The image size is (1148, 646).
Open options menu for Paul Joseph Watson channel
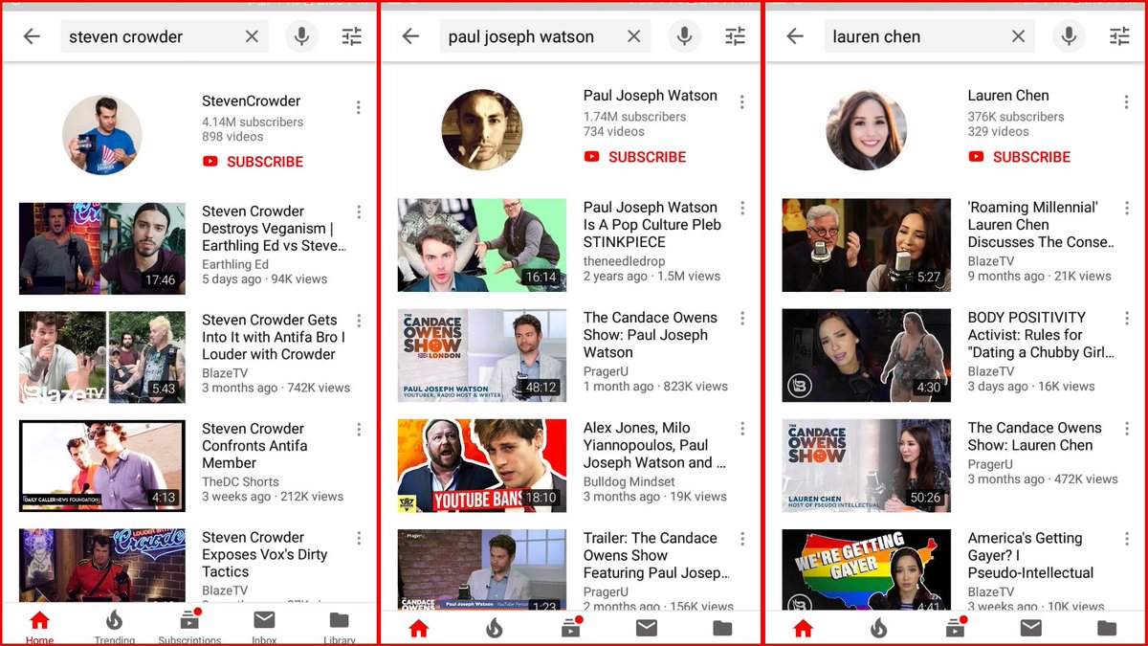pos(741,101)
